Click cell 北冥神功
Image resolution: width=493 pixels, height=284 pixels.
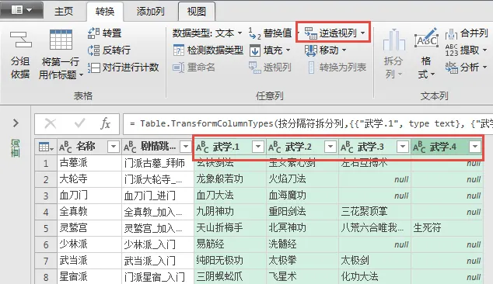302,228
